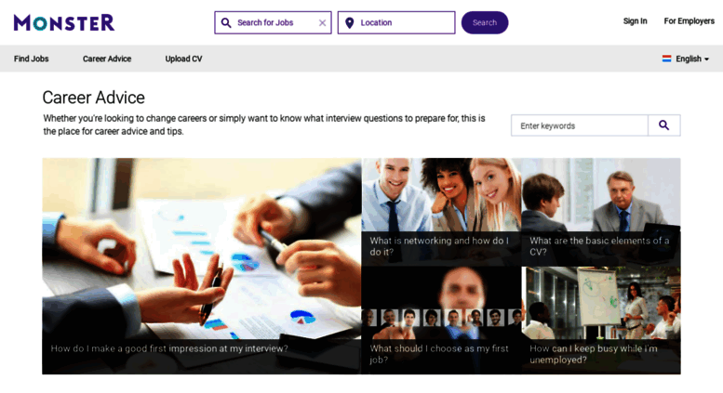723x393 pixels.
Task: Open the Career Advice menu item
Action: (107, 59)
